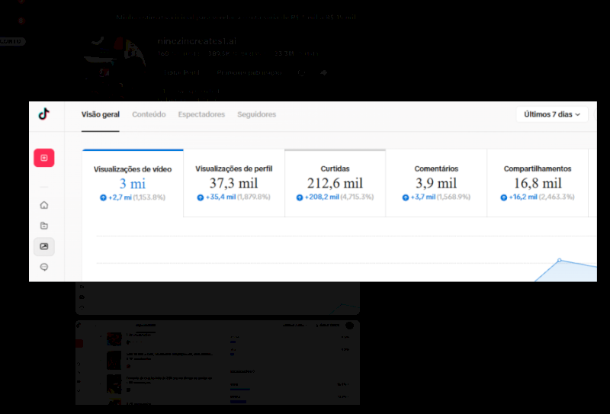
Task: Switch to the Conteúdo tab
Action: coord(149,114)
